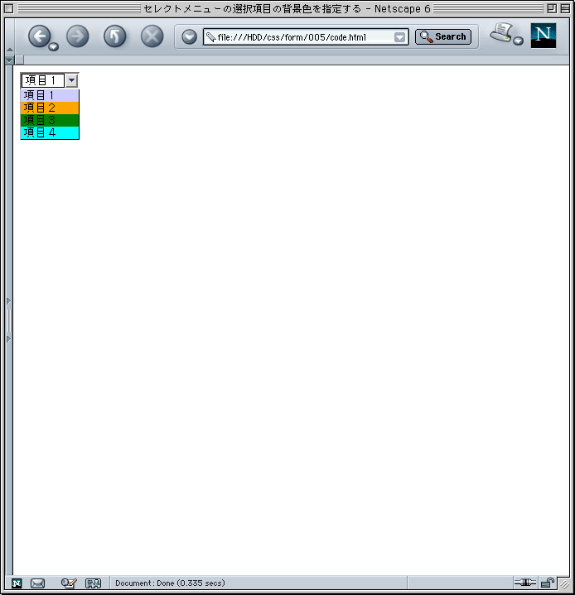Reload the page with the Reload button
The image size is (575, 595).
coord(115,36)
